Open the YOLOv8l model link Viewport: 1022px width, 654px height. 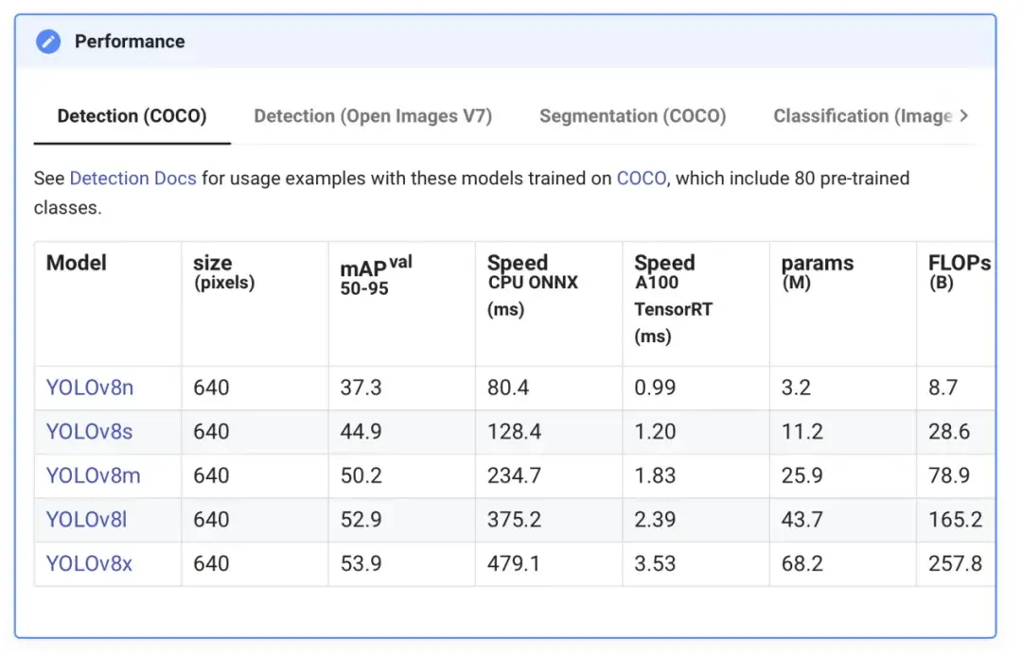coord(86,520)
